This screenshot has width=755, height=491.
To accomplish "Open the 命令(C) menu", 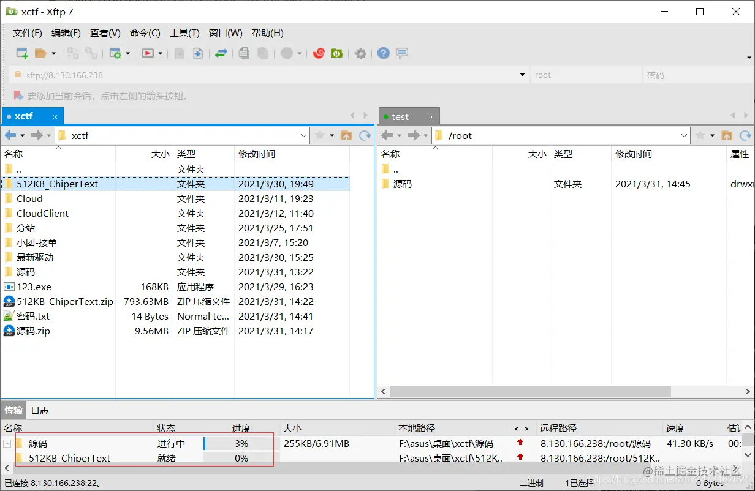I will (145, 33).
